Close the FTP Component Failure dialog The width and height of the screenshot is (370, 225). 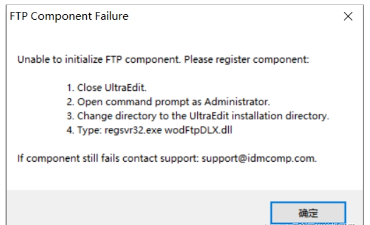(348, 16)
